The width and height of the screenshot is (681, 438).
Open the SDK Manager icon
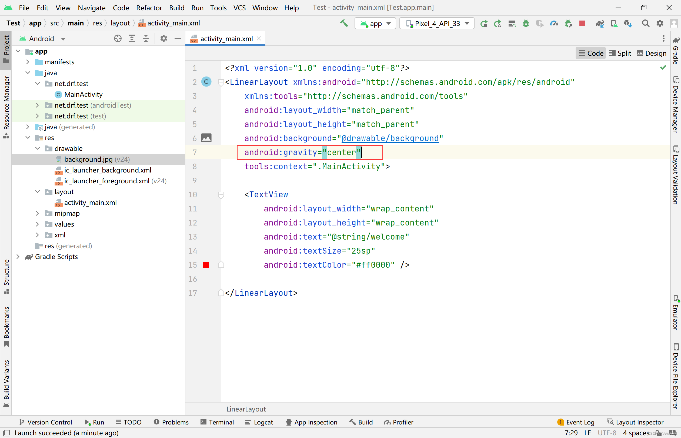point(627,23)
